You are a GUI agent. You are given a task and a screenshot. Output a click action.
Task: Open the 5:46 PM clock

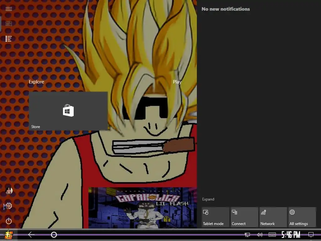291,235
